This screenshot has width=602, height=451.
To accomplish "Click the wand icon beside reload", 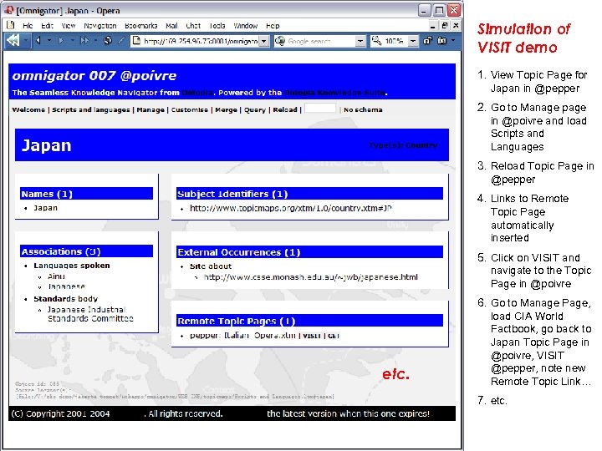I will point(121,40).
